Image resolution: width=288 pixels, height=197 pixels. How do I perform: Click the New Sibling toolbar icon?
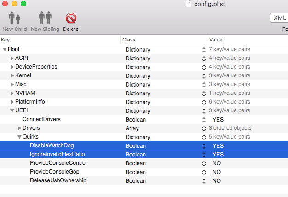tap(45, 17)
